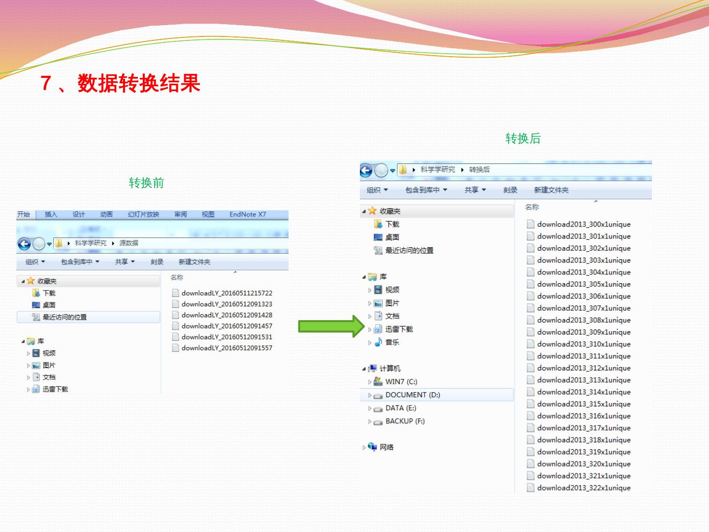This screenshot has width=709, height=532.
Task: Click the file icon beside download2013_300x1unique
Action: (x=531, y=224)
